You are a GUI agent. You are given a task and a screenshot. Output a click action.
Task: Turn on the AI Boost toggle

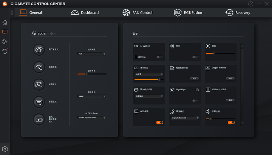[x=53, y=33]
